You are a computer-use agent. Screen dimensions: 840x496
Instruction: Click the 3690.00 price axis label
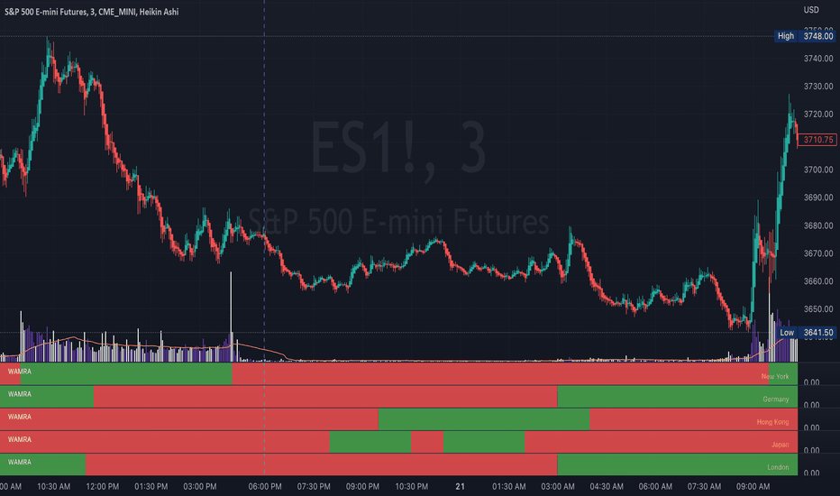pos(818,197)
